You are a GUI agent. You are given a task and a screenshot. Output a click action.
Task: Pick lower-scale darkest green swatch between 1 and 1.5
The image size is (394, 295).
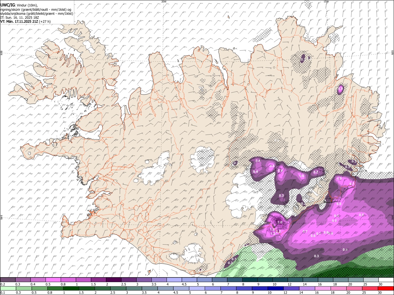71,288
